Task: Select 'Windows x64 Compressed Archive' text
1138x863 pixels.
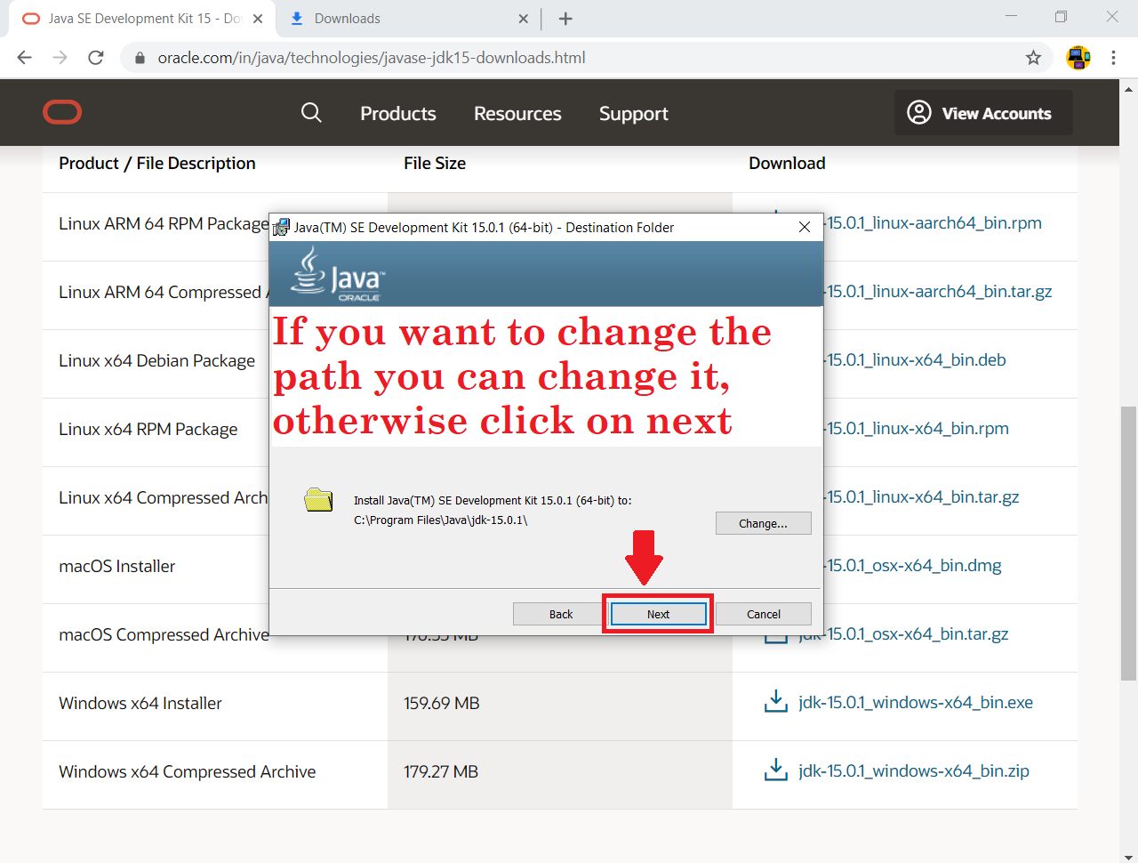Action: (x=188, y=771)
